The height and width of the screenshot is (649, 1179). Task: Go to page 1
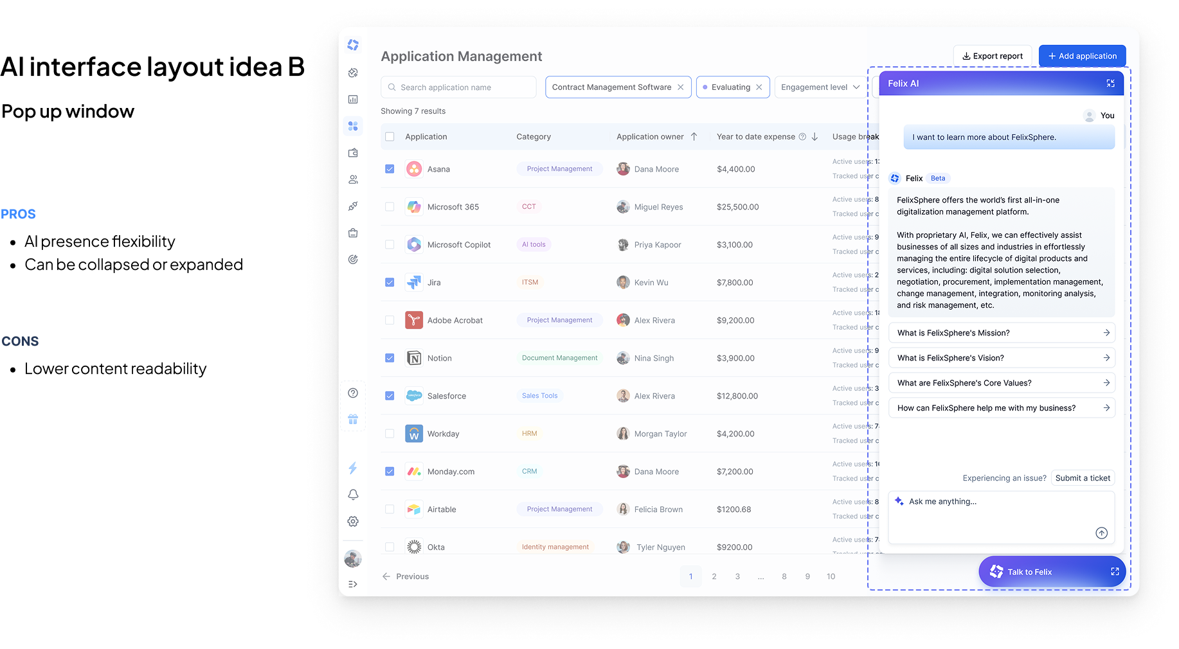coord(691,576)
